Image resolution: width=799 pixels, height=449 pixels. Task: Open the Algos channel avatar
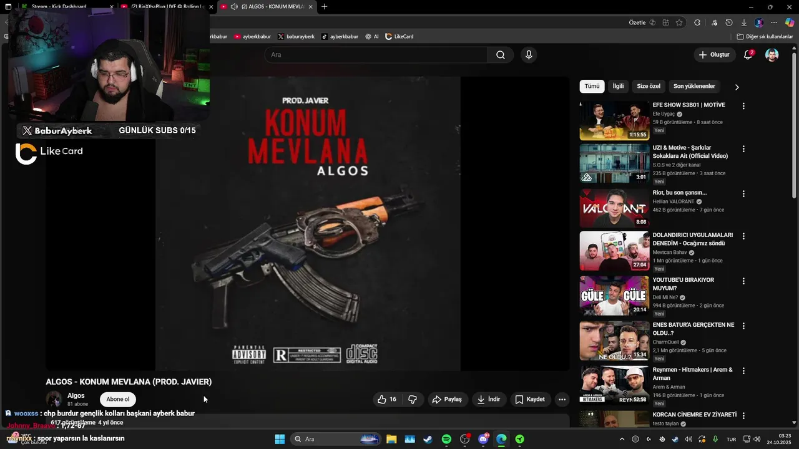click(x=54, y=399)
